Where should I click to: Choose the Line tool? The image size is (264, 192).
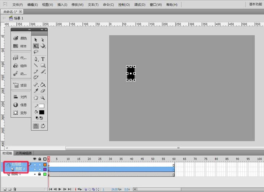click(x=36, y=65)
